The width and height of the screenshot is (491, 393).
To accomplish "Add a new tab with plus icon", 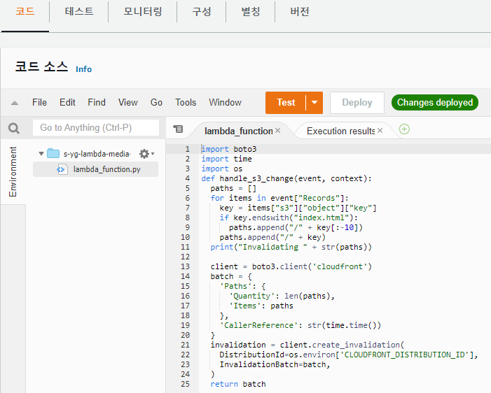I will pos(404,129).
